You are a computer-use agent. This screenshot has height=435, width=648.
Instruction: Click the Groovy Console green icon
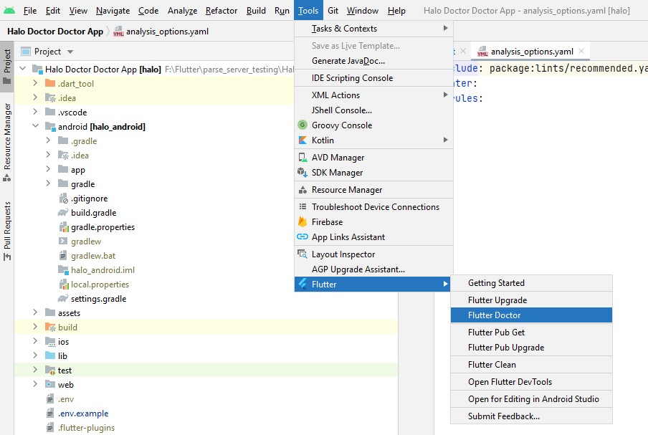point(302,125)
